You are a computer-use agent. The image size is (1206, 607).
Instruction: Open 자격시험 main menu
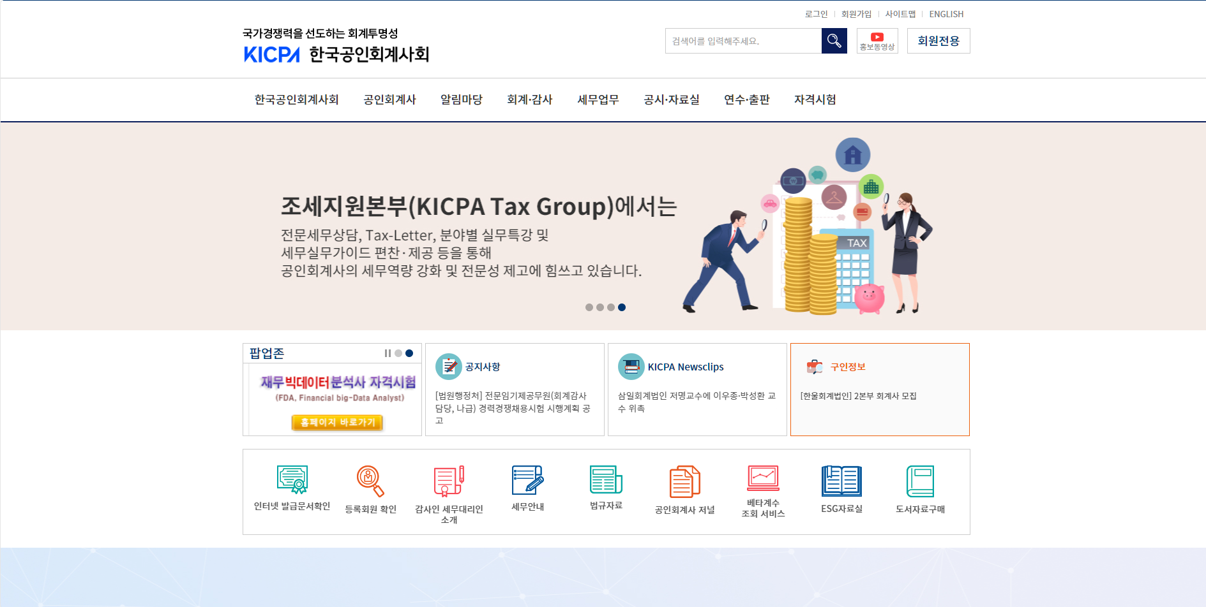815,99
